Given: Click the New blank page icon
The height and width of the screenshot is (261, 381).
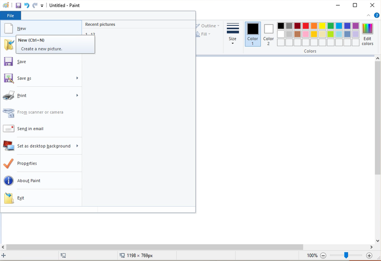Looking at the screenshot, I should (x=8, y=28).
